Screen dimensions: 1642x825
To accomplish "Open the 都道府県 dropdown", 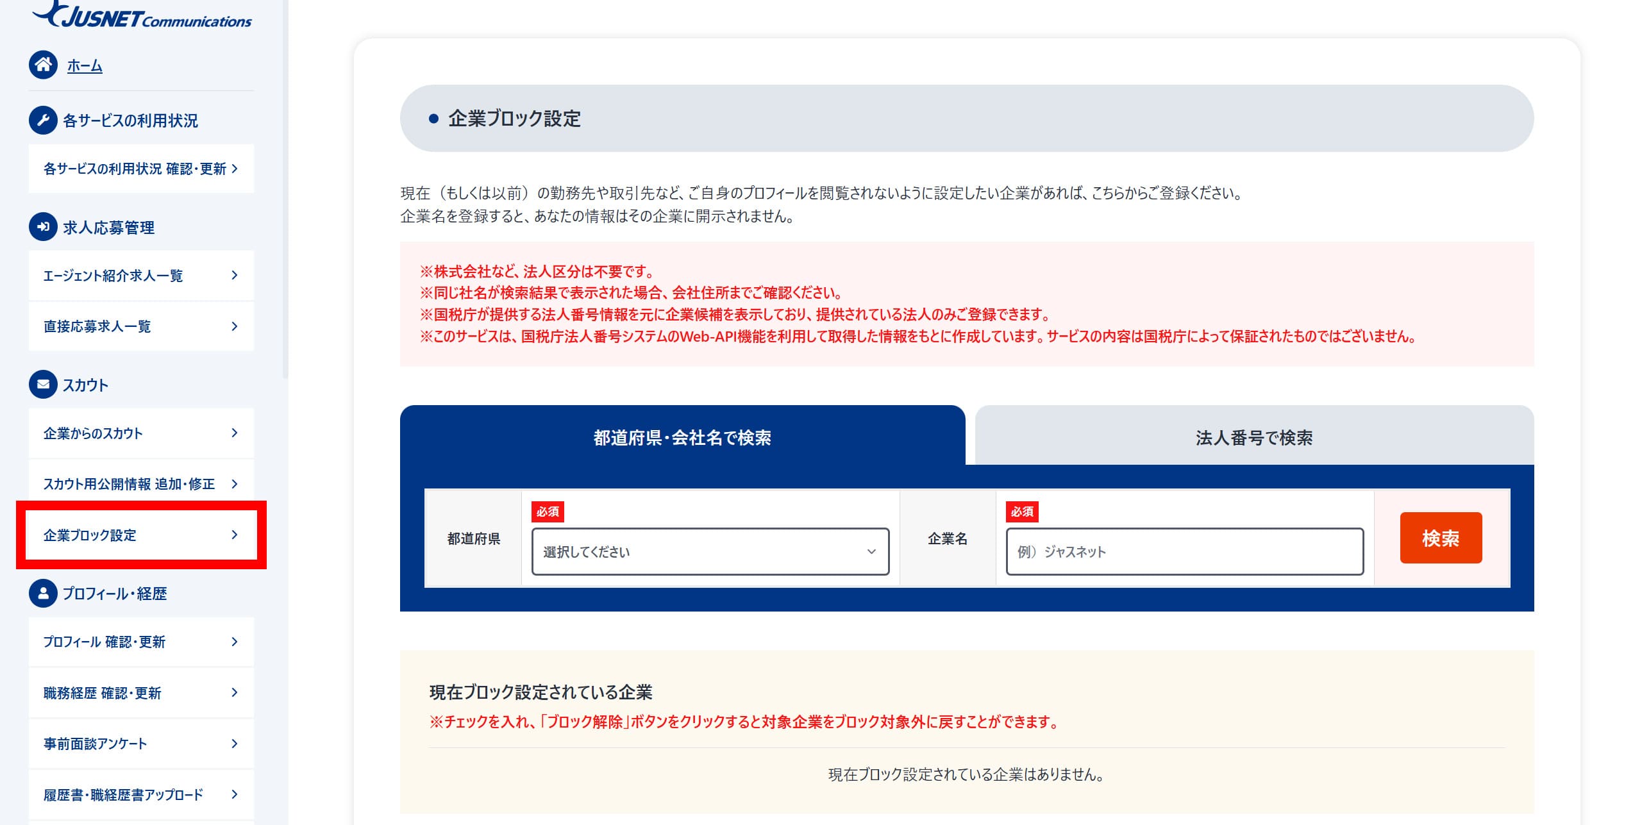I will click(x=710, y=551).
